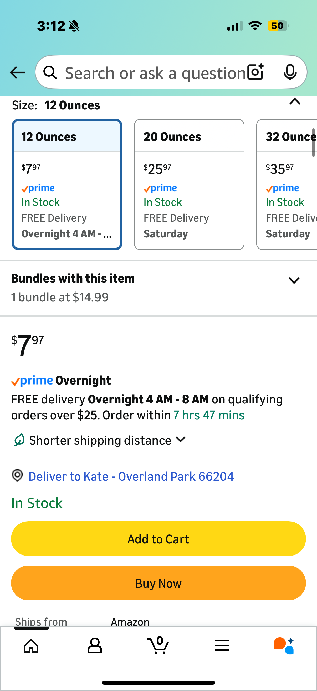The height and width of the screenshot is (691, 317).
Task: Open the hamburger menu icon
Action: point(222,645)
